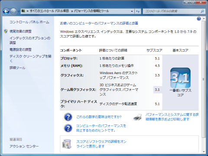Open アクション センター link
The height and width of the screenshot is (156, 208).
point(24,146)
